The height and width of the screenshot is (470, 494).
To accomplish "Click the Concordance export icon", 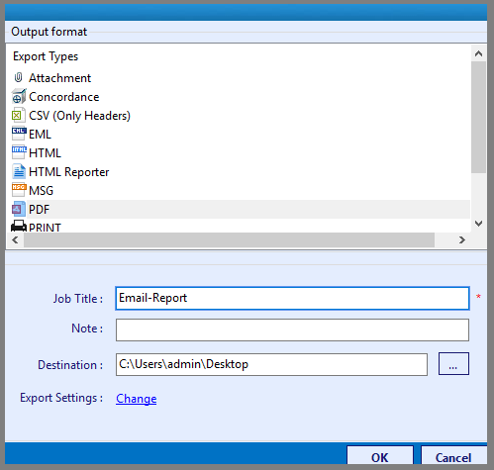I will (19, 96).
